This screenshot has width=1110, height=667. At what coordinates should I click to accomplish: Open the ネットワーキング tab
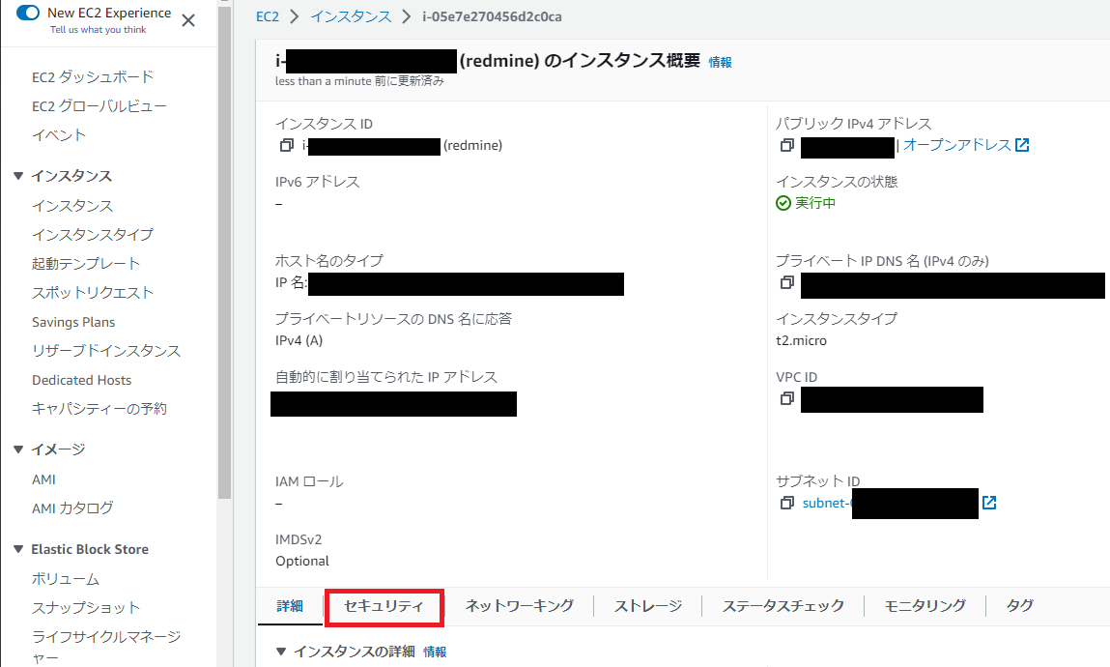tap(519, 606)
